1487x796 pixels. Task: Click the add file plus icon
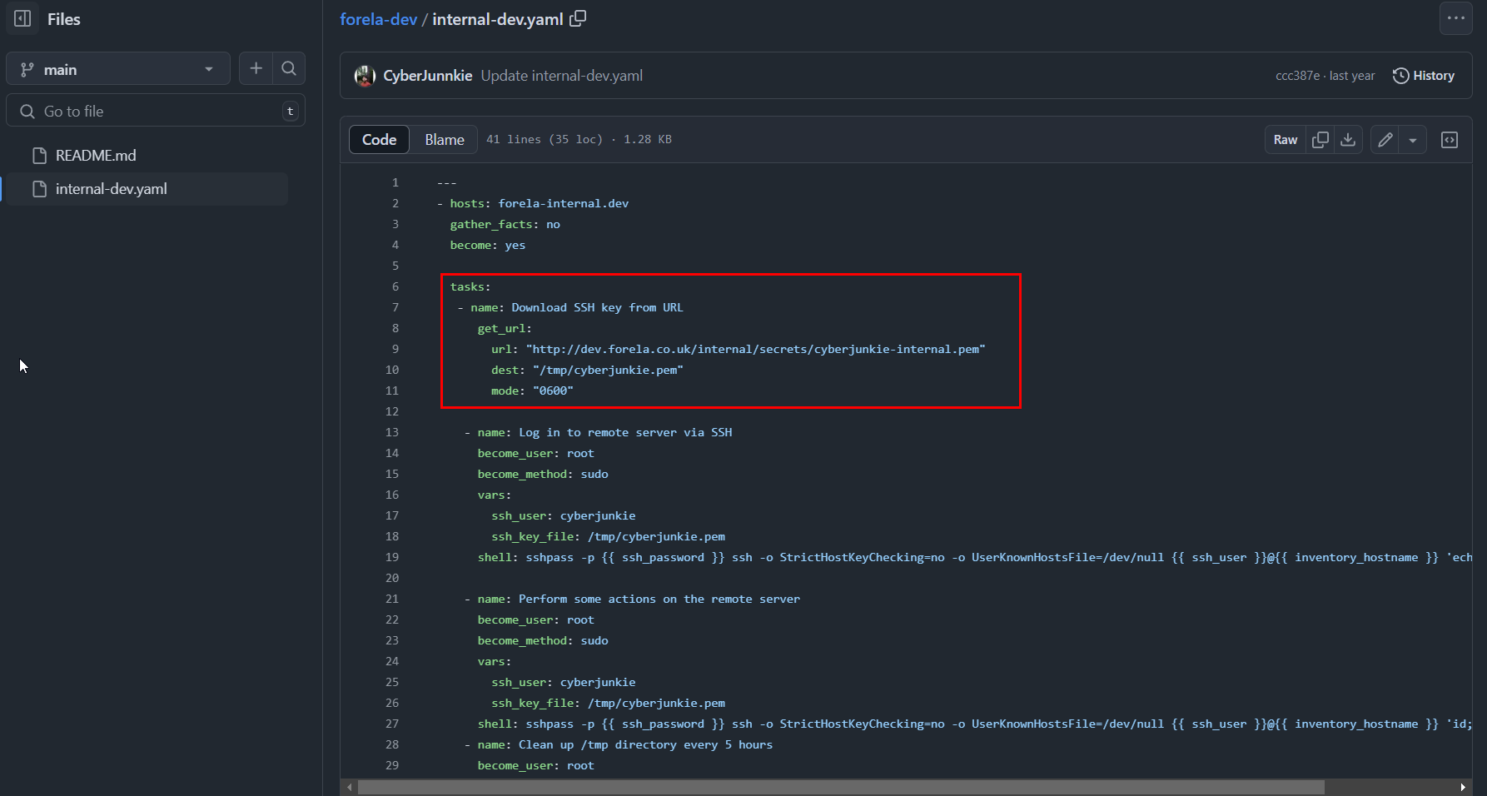pos(256,68)
